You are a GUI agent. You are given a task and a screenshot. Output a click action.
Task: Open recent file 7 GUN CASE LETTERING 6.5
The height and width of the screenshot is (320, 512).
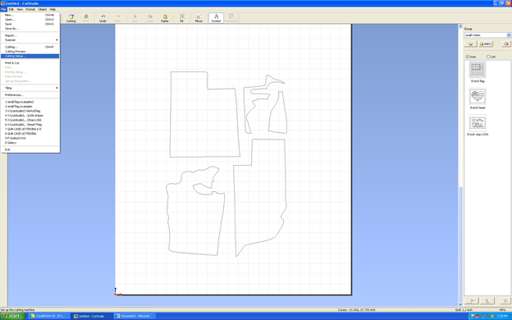(x=30, y=130)
